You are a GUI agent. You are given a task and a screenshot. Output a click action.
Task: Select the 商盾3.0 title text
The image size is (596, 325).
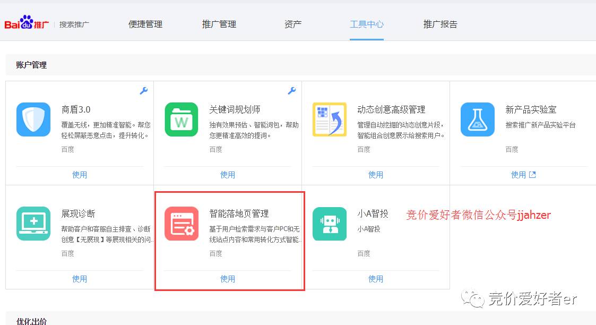click(76, 109)
